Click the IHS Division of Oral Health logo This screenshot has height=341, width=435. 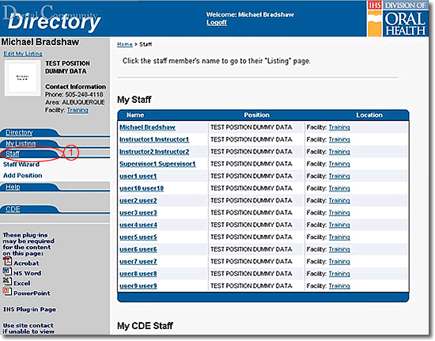pyautogui.click(x=397, y=18)
